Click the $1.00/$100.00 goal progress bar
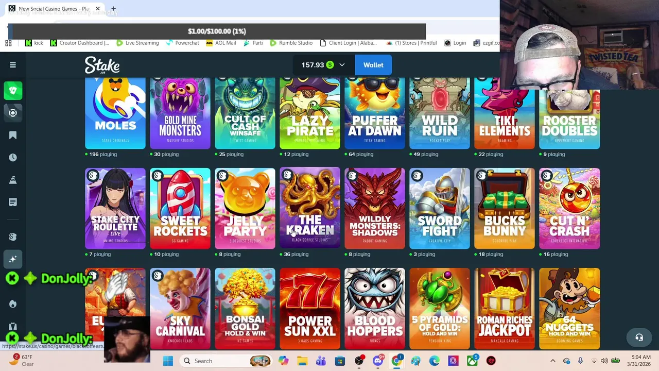 tap(217, 31)
